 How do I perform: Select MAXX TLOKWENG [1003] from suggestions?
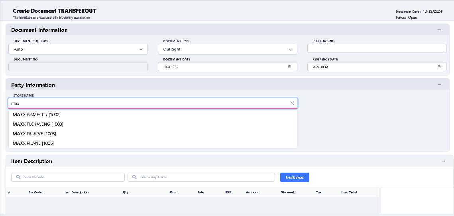38,124
